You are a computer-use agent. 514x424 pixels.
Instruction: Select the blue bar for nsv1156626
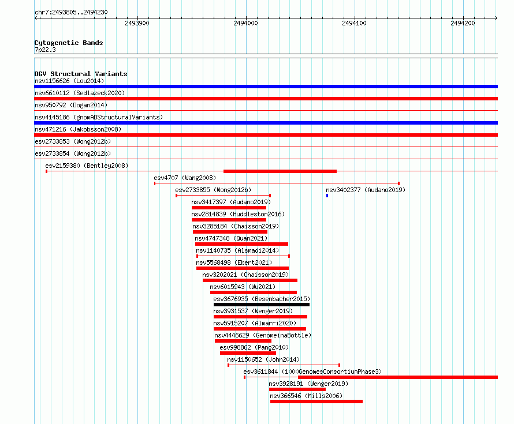click(x=266, y=87)
